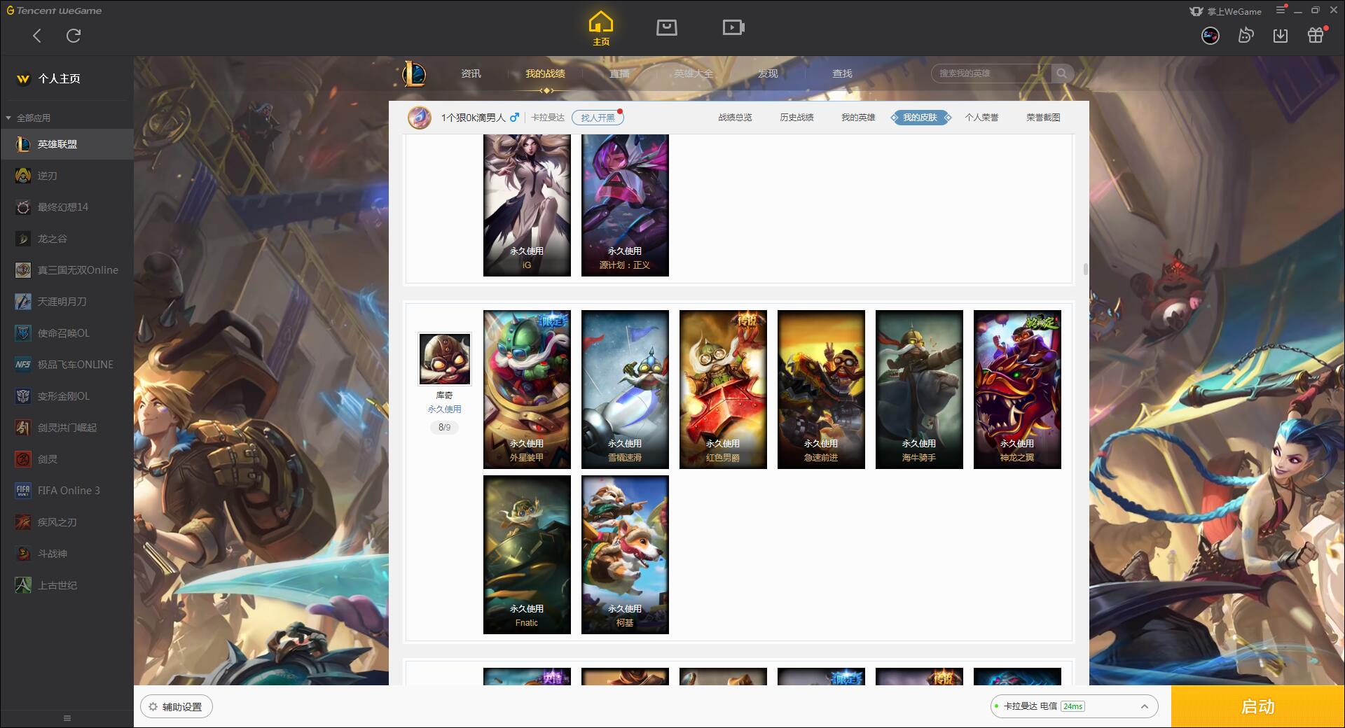Image resolution: width=1345 pixels, height=728 pixels.
Task: Select 疾风之刃 in game list
Action: [67, 522]
